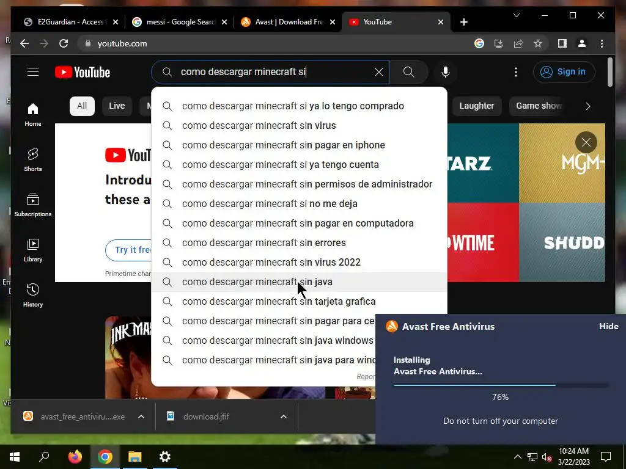
Task: Close the Avast download tab
Action: click(333, 22)
